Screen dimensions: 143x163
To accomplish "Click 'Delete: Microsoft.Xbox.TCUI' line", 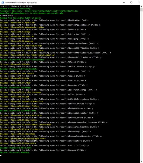I will [16, 148].
